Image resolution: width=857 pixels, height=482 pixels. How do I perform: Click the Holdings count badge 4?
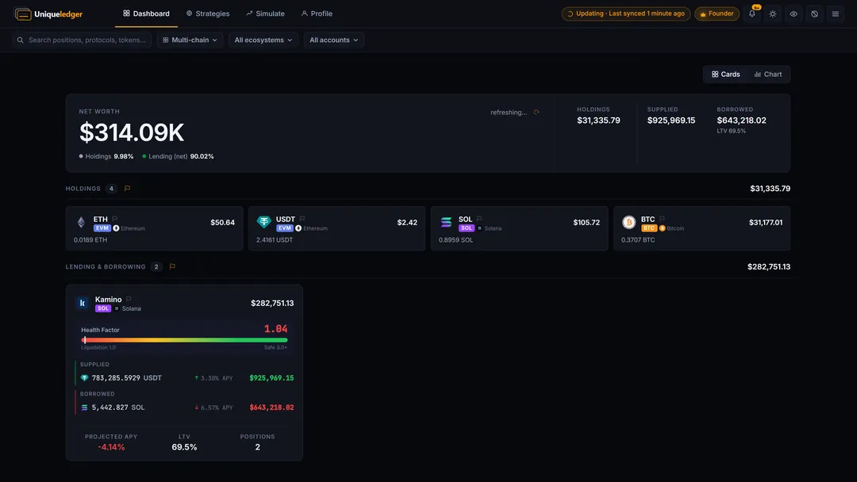coord(112,189)
